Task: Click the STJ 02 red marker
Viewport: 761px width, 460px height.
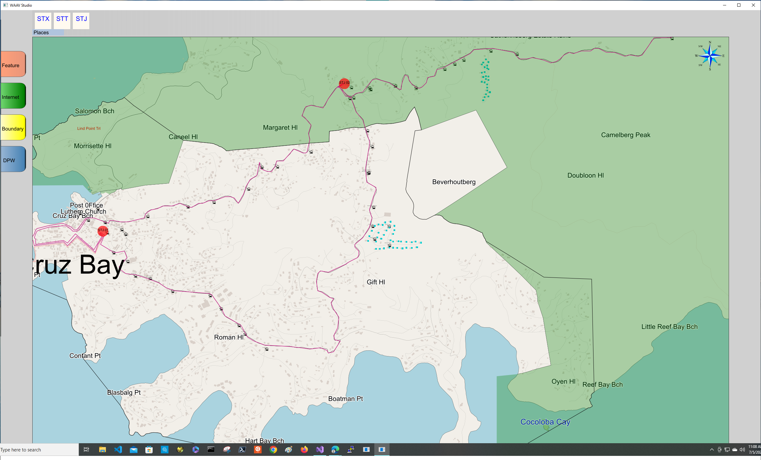Action: pyautogui.click(x=344, y=84)
